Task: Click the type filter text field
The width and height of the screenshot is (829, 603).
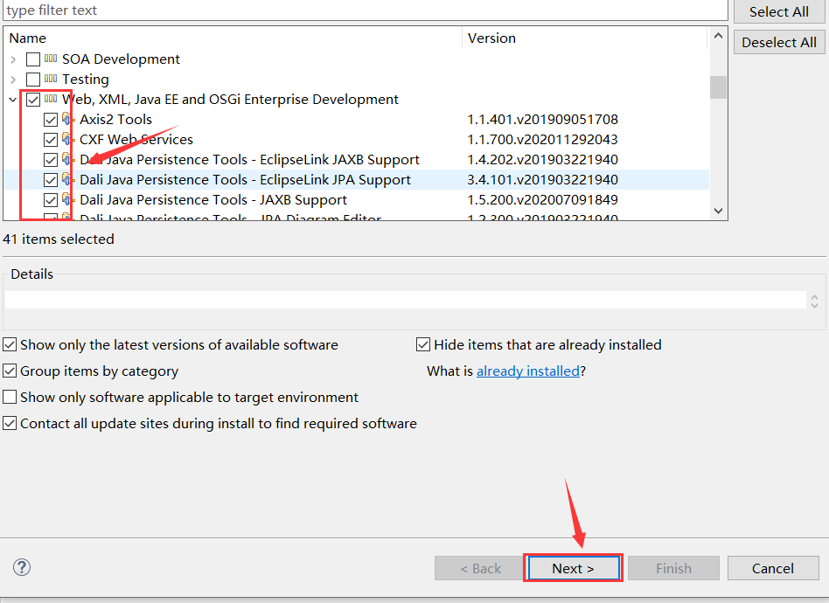Action: pos(364,10)
